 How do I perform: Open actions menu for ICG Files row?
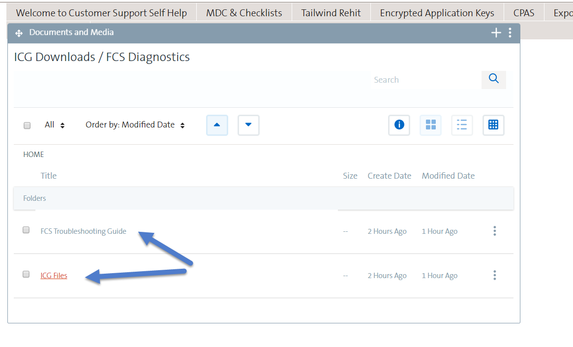click(495, 275)
